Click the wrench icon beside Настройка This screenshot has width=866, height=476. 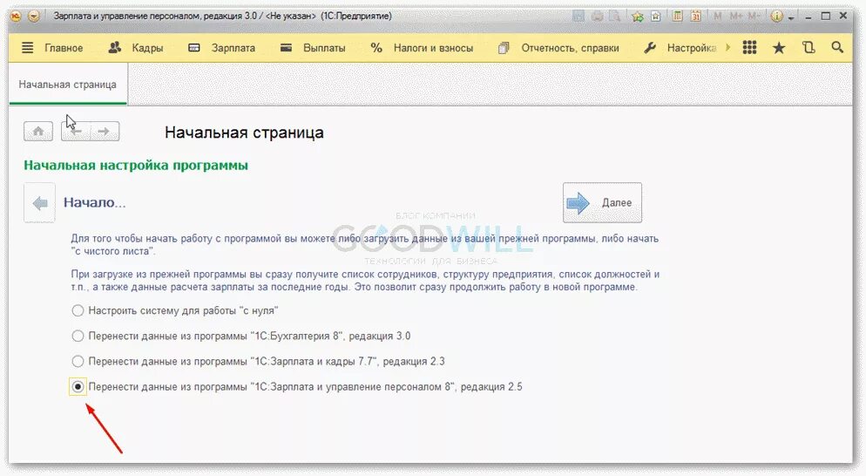(650, 48)
